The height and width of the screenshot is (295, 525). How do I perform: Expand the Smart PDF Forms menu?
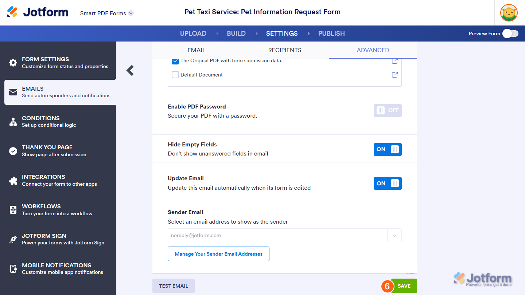131,13
